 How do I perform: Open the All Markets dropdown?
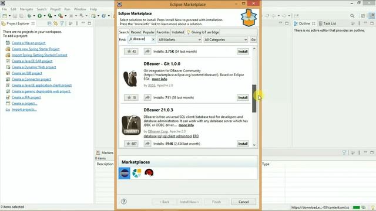179,39
